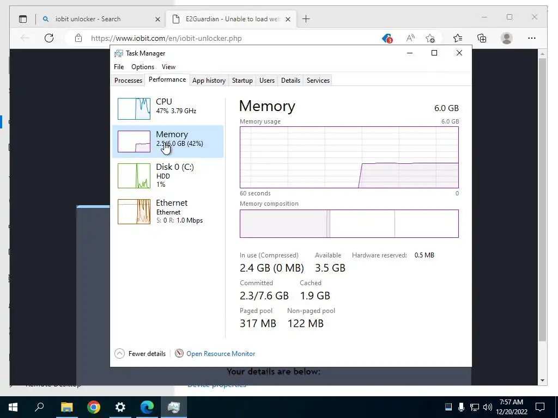Image resolution: width=558 pixels, height=418 pixels.
Task: Open Google Chrome from taskbar
Action: tap(94, 407)
